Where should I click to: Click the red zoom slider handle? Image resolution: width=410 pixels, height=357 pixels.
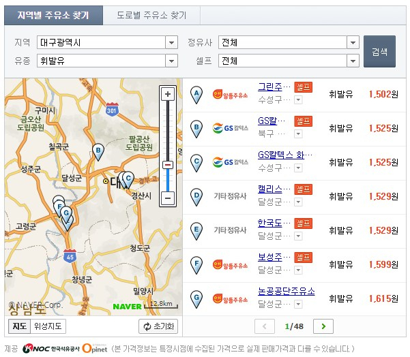[x=168, y=165]
